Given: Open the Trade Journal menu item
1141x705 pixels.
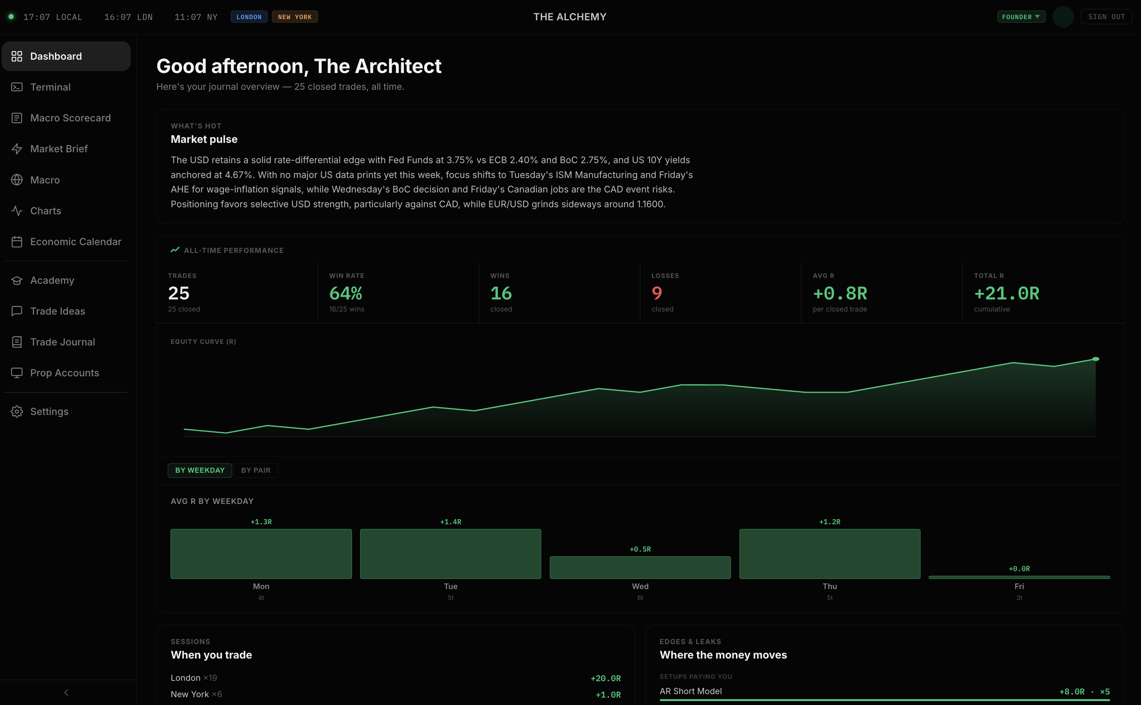Looking at the screenshot, I should [66, 342].
